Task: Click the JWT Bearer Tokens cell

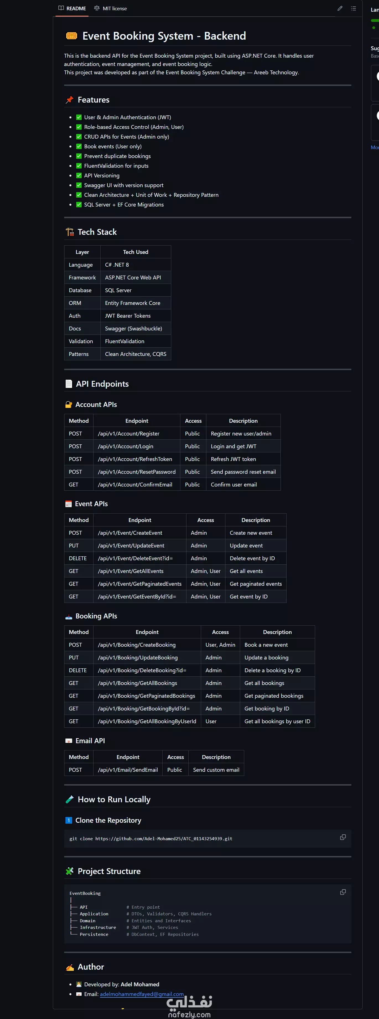Action: coord(136,316)
